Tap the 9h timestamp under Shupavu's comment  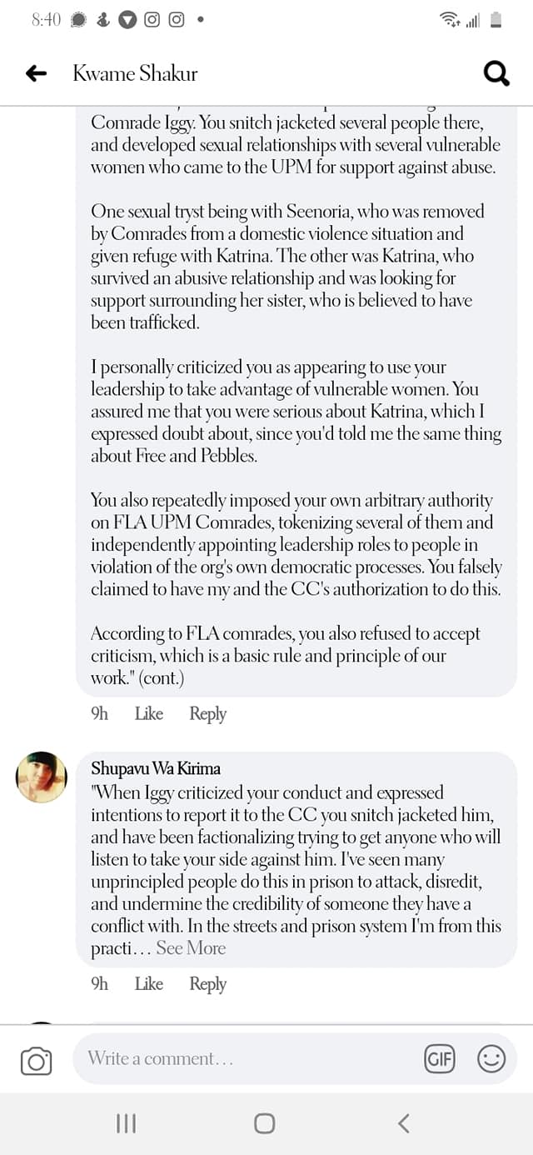point(99,984)
